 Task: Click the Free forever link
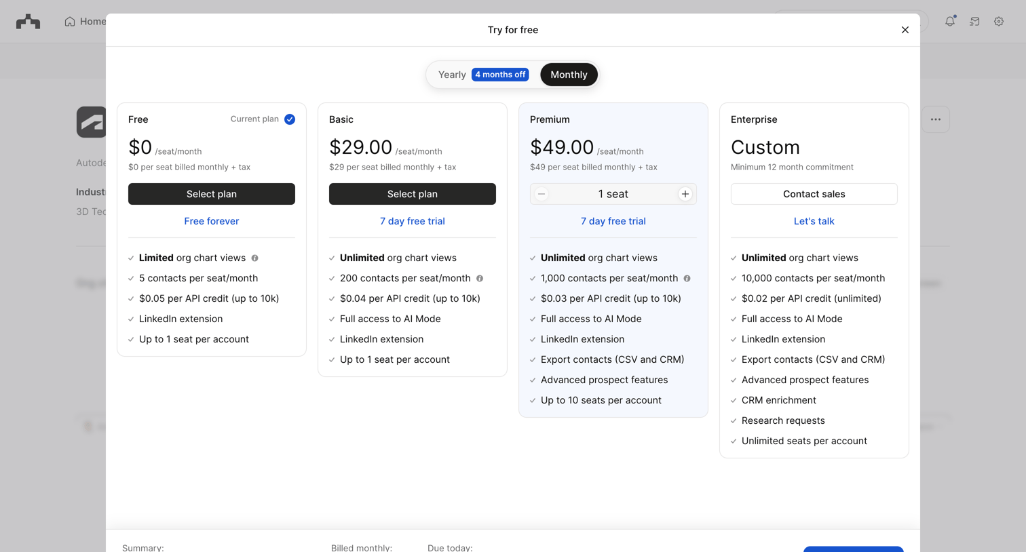click(x=212, y=221)
